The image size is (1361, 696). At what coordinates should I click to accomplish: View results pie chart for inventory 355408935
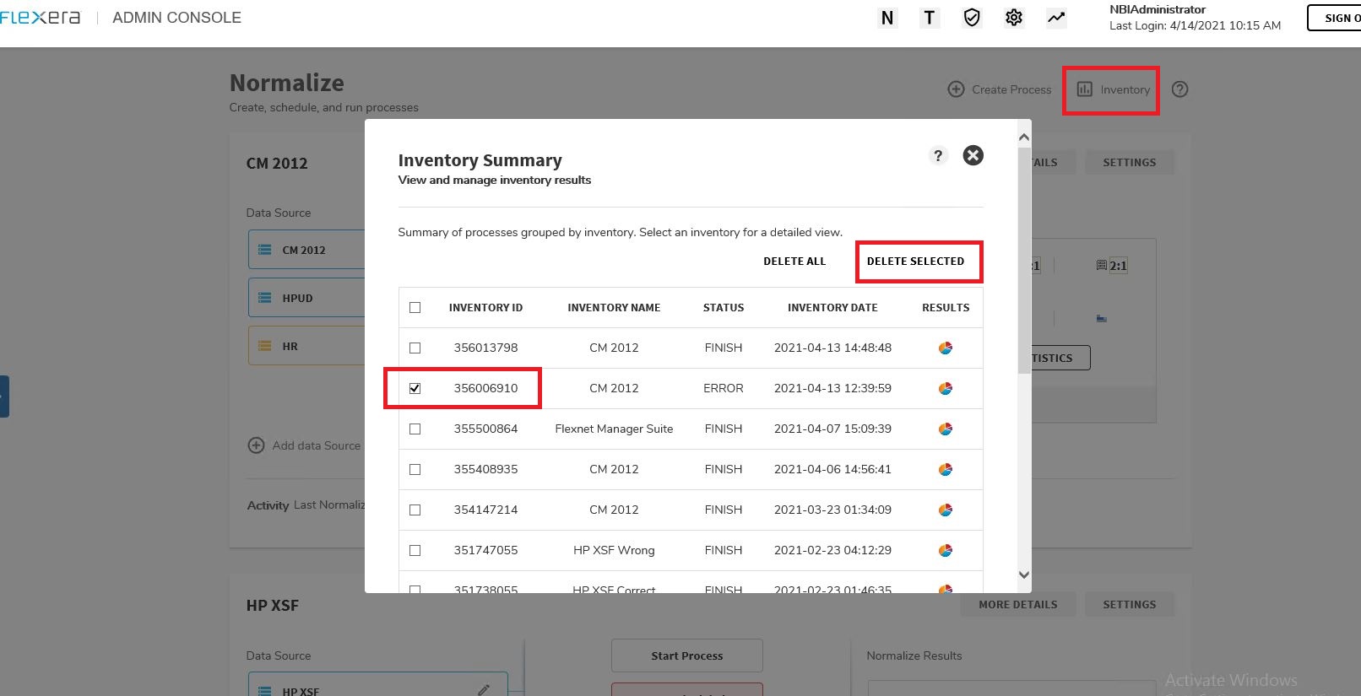click(x=946, y=469)
